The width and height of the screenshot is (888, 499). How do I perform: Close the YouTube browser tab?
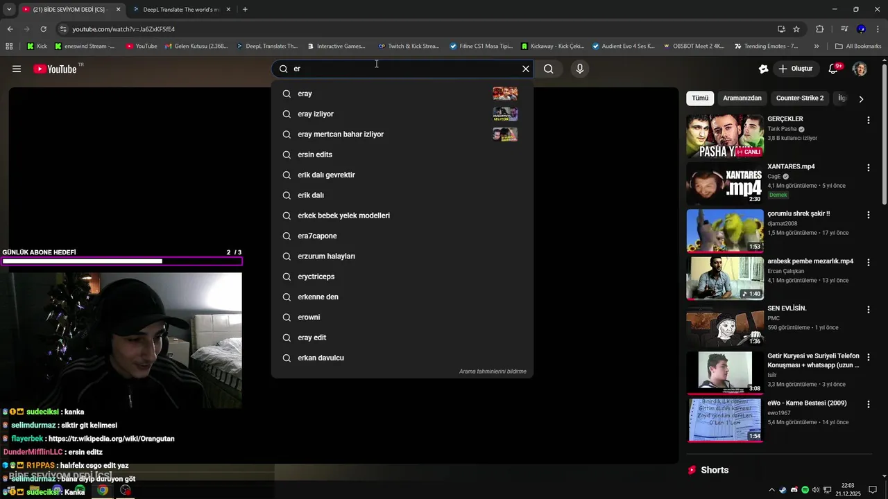118,10
